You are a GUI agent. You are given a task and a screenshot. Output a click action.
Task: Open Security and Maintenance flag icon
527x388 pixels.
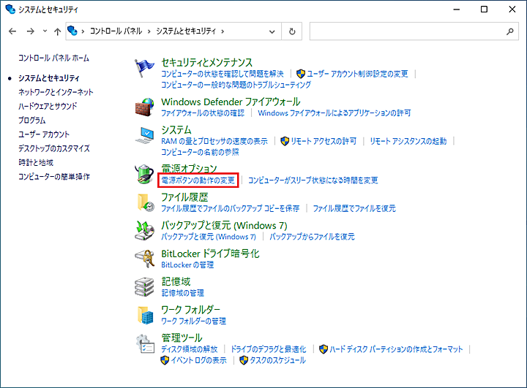pyautogui.click(x=144, y=68)
